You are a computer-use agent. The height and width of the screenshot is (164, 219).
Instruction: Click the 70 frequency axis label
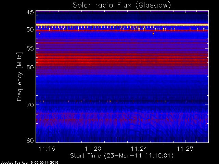click(x=30, y=105)
